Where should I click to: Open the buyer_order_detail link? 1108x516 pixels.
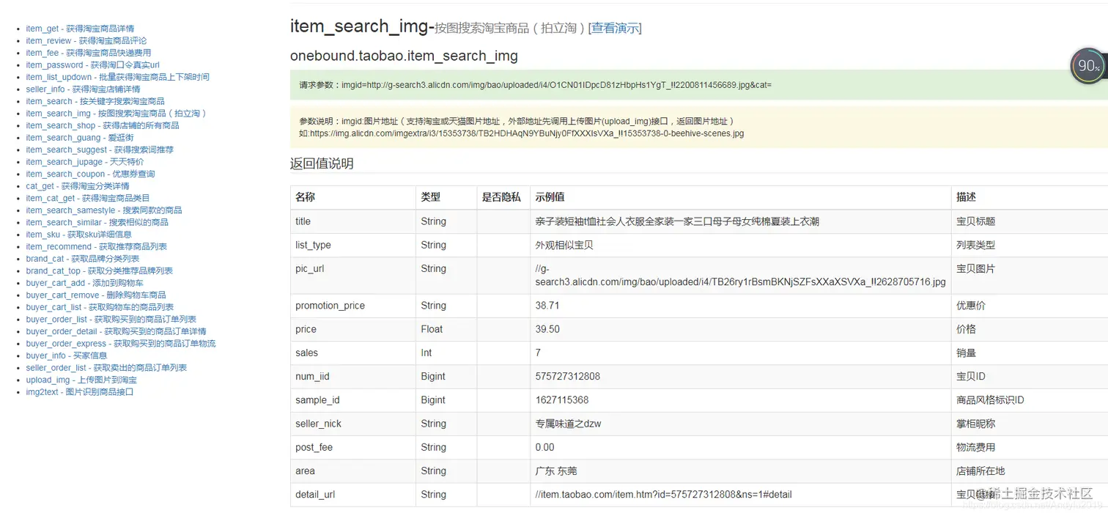[x=116, y=331]
